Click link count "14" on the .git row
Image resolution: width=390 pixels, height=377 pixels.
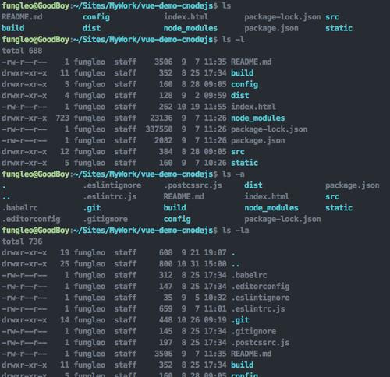tap(65, 320)
